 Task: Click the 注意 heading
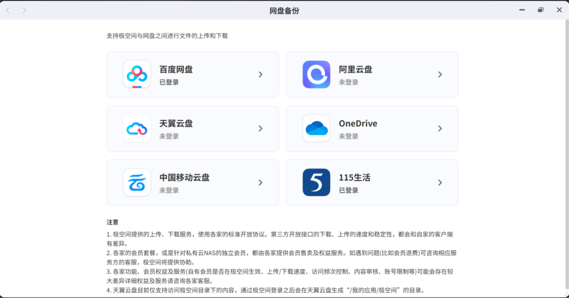112,222
